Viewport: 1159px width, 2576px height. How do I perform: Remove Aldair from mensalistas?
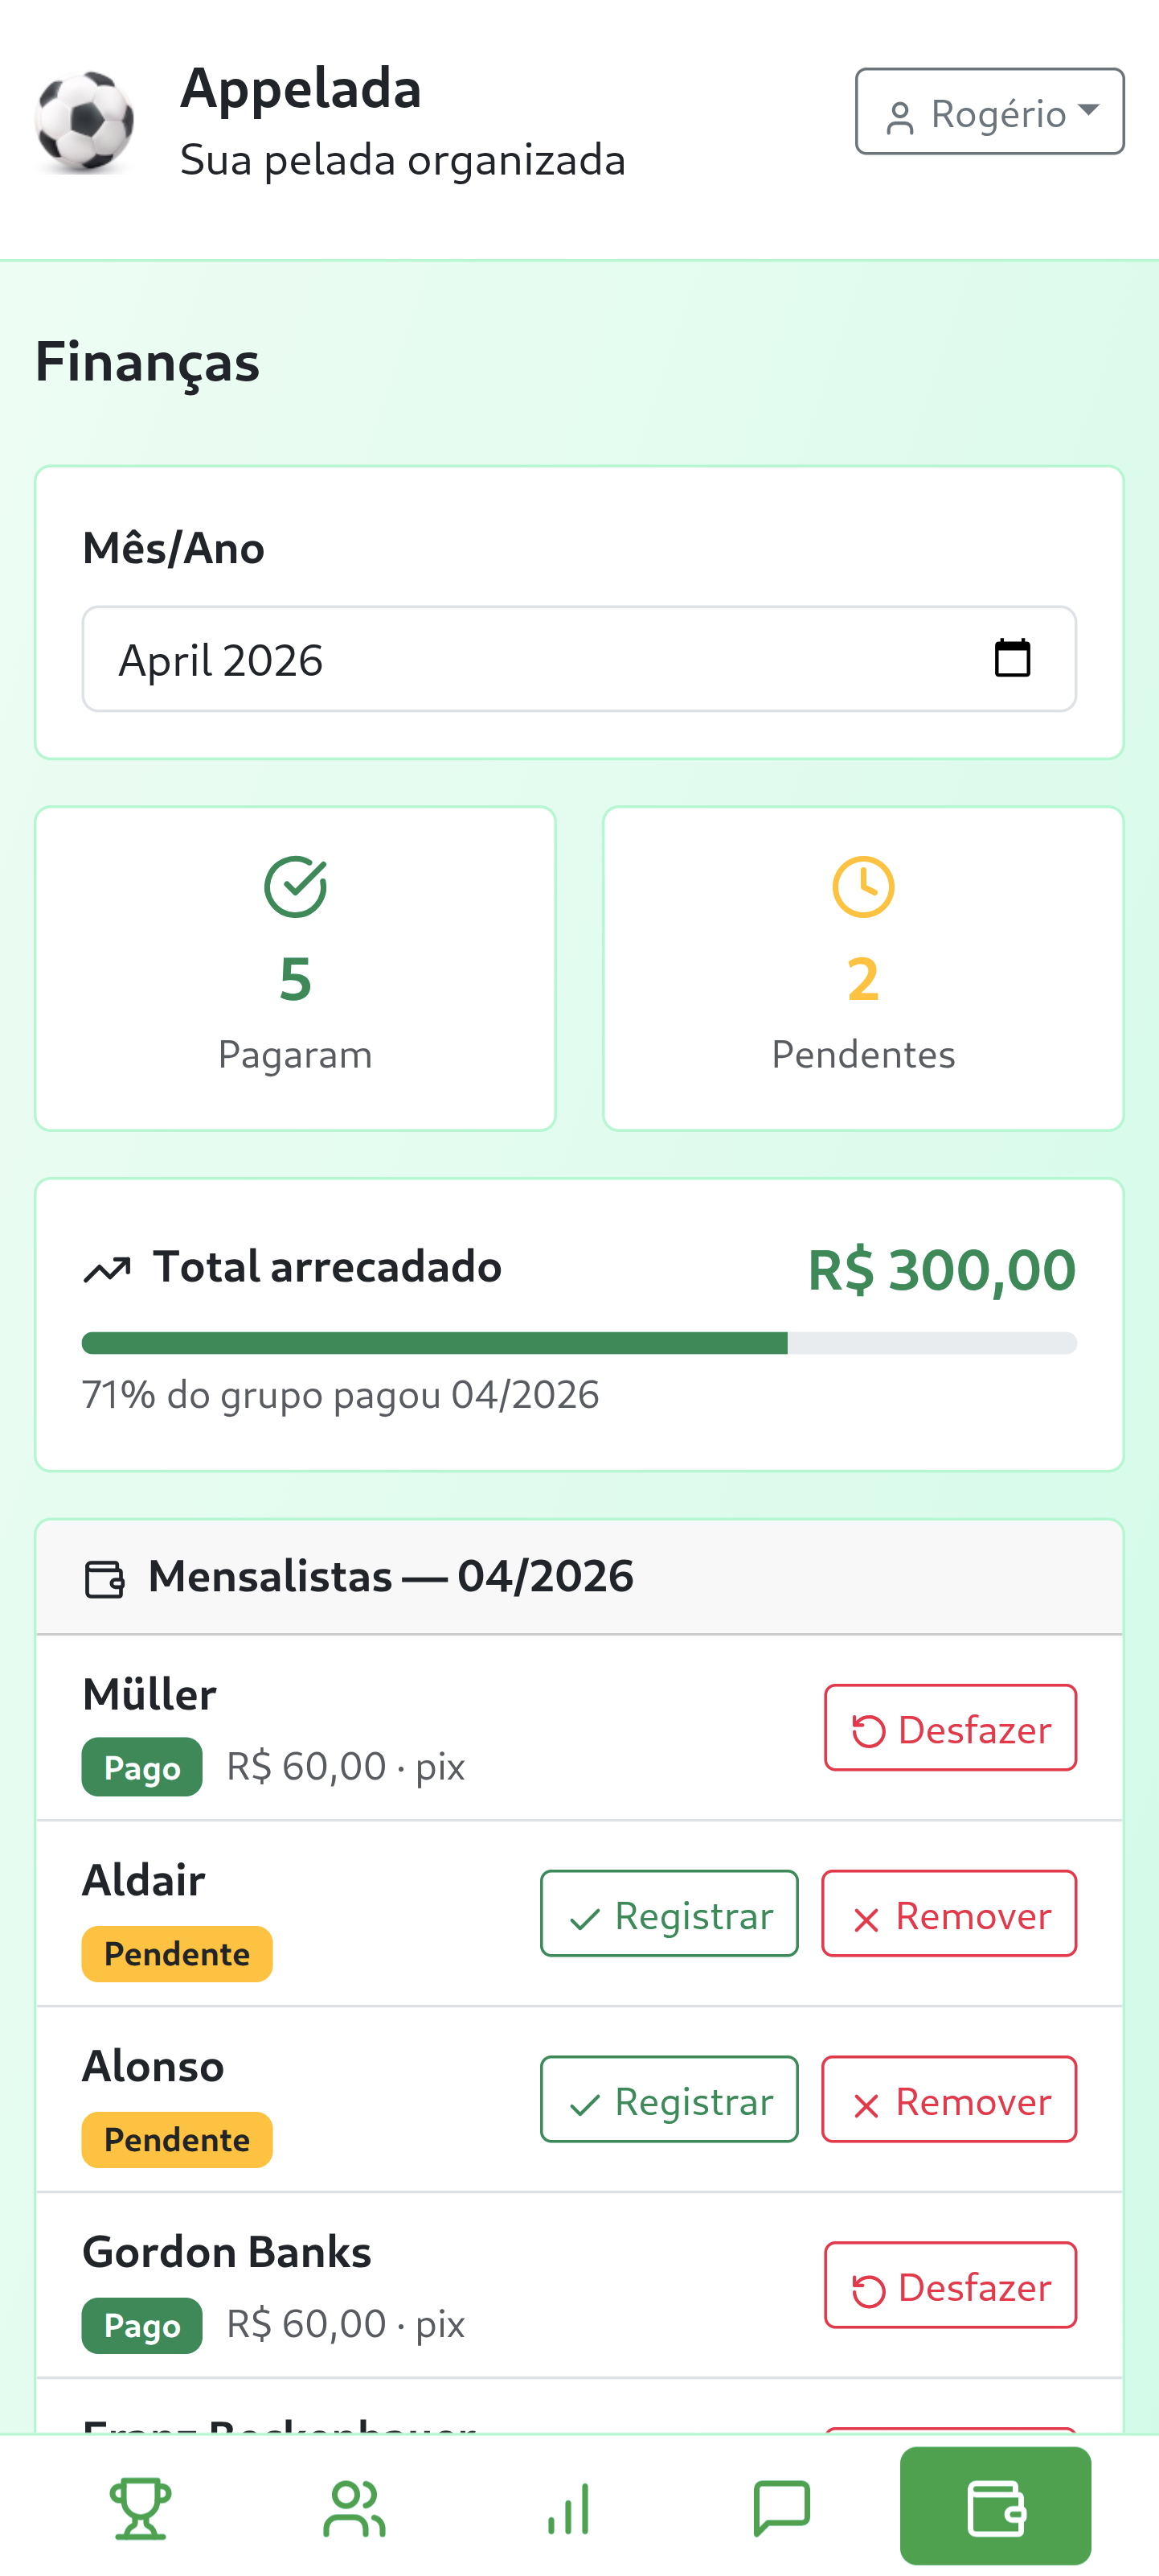click(x=949, y=1914)
